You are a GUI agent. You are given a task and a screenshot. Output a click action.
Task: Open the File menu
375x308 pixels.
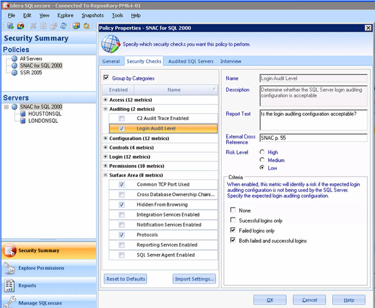pyautogui.click(x=11, y=16)
